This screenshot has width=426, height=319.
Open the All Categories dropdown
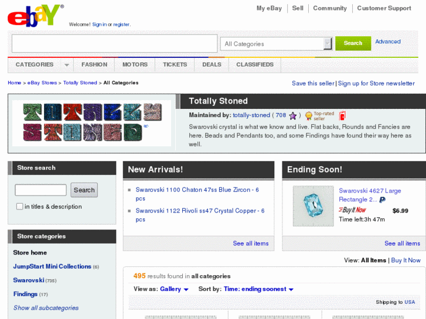pyautogui.click(x=277, y=44)
